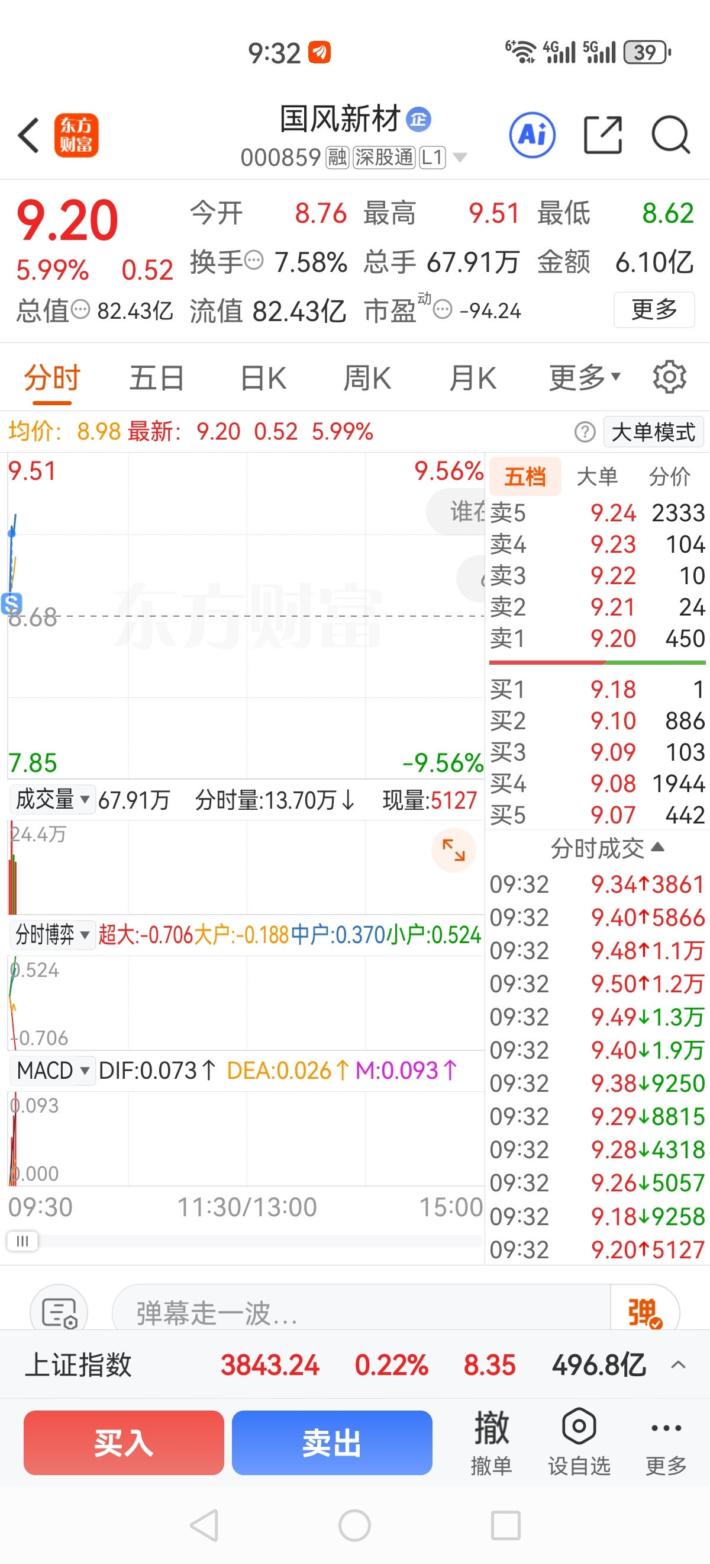Switch to the 周K tab
The height and width of the screenshot is (1564, 710).
click(x=367, y=377)
